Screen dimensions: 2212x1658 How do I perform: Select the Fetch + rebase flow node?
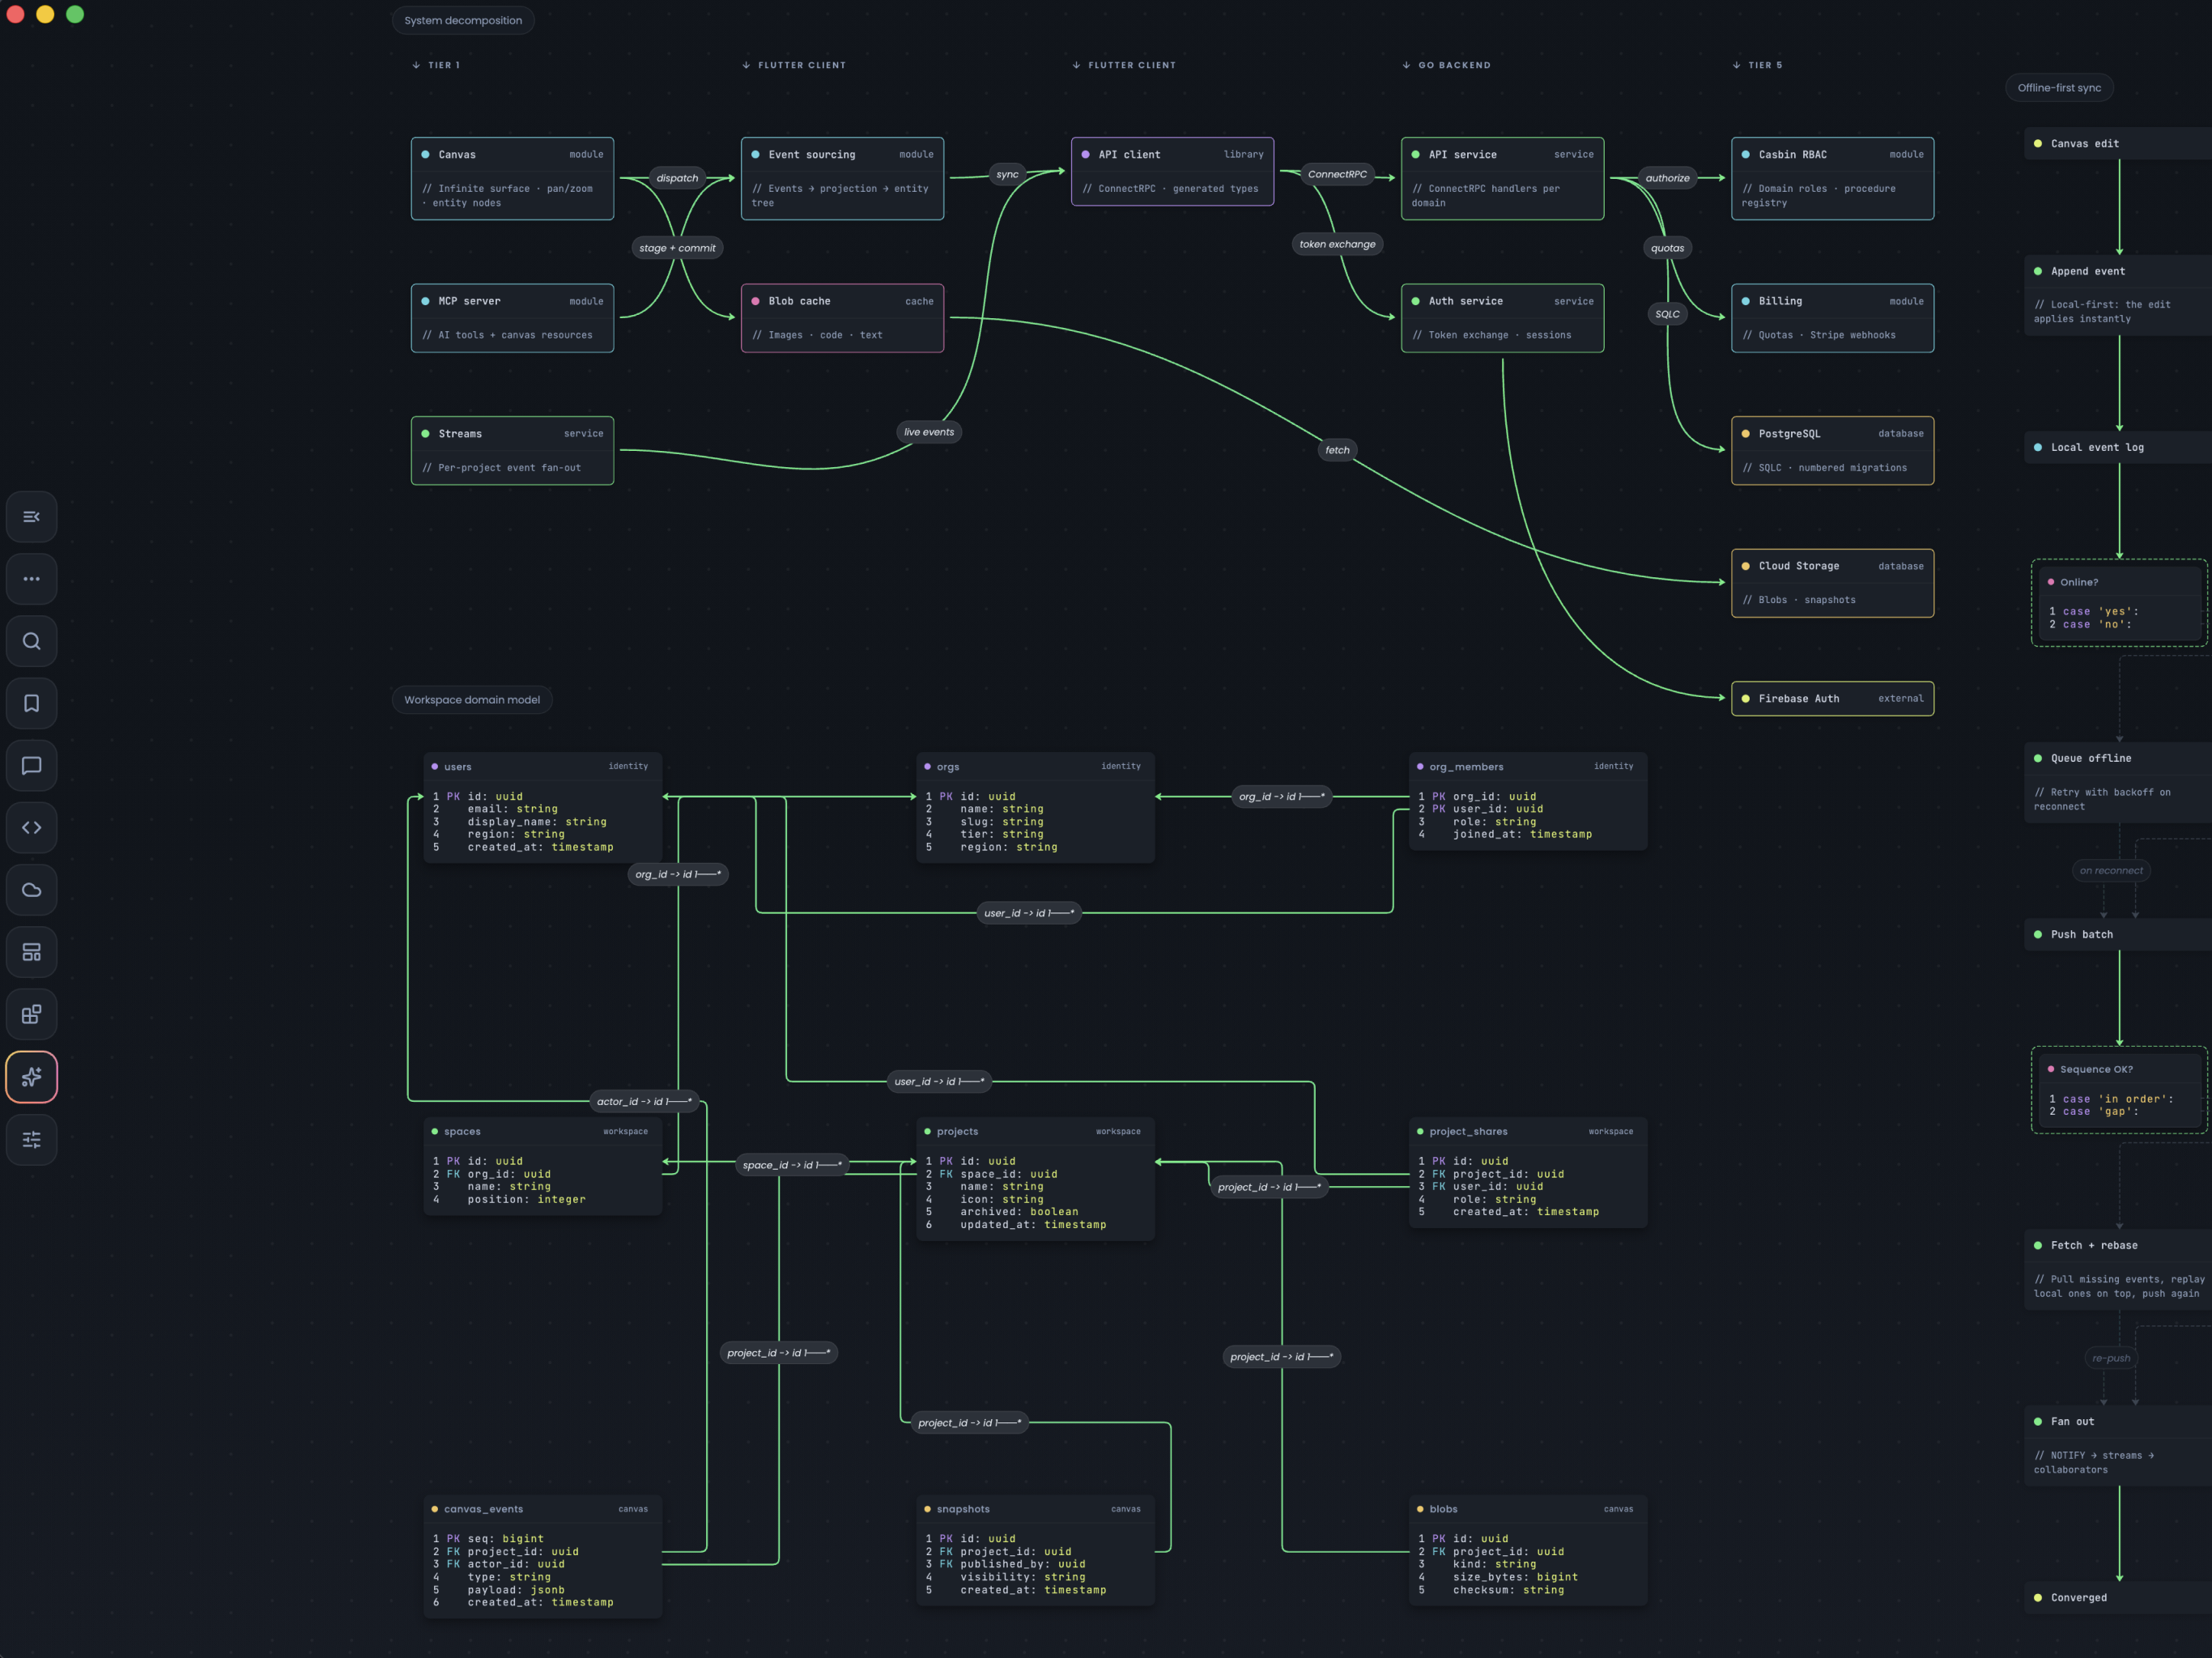point(2118,1269)
